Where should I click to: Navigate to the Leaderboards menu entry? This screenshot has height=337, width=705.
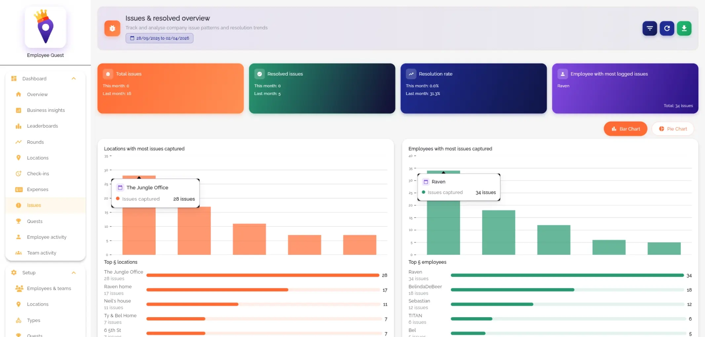[42, 126]
